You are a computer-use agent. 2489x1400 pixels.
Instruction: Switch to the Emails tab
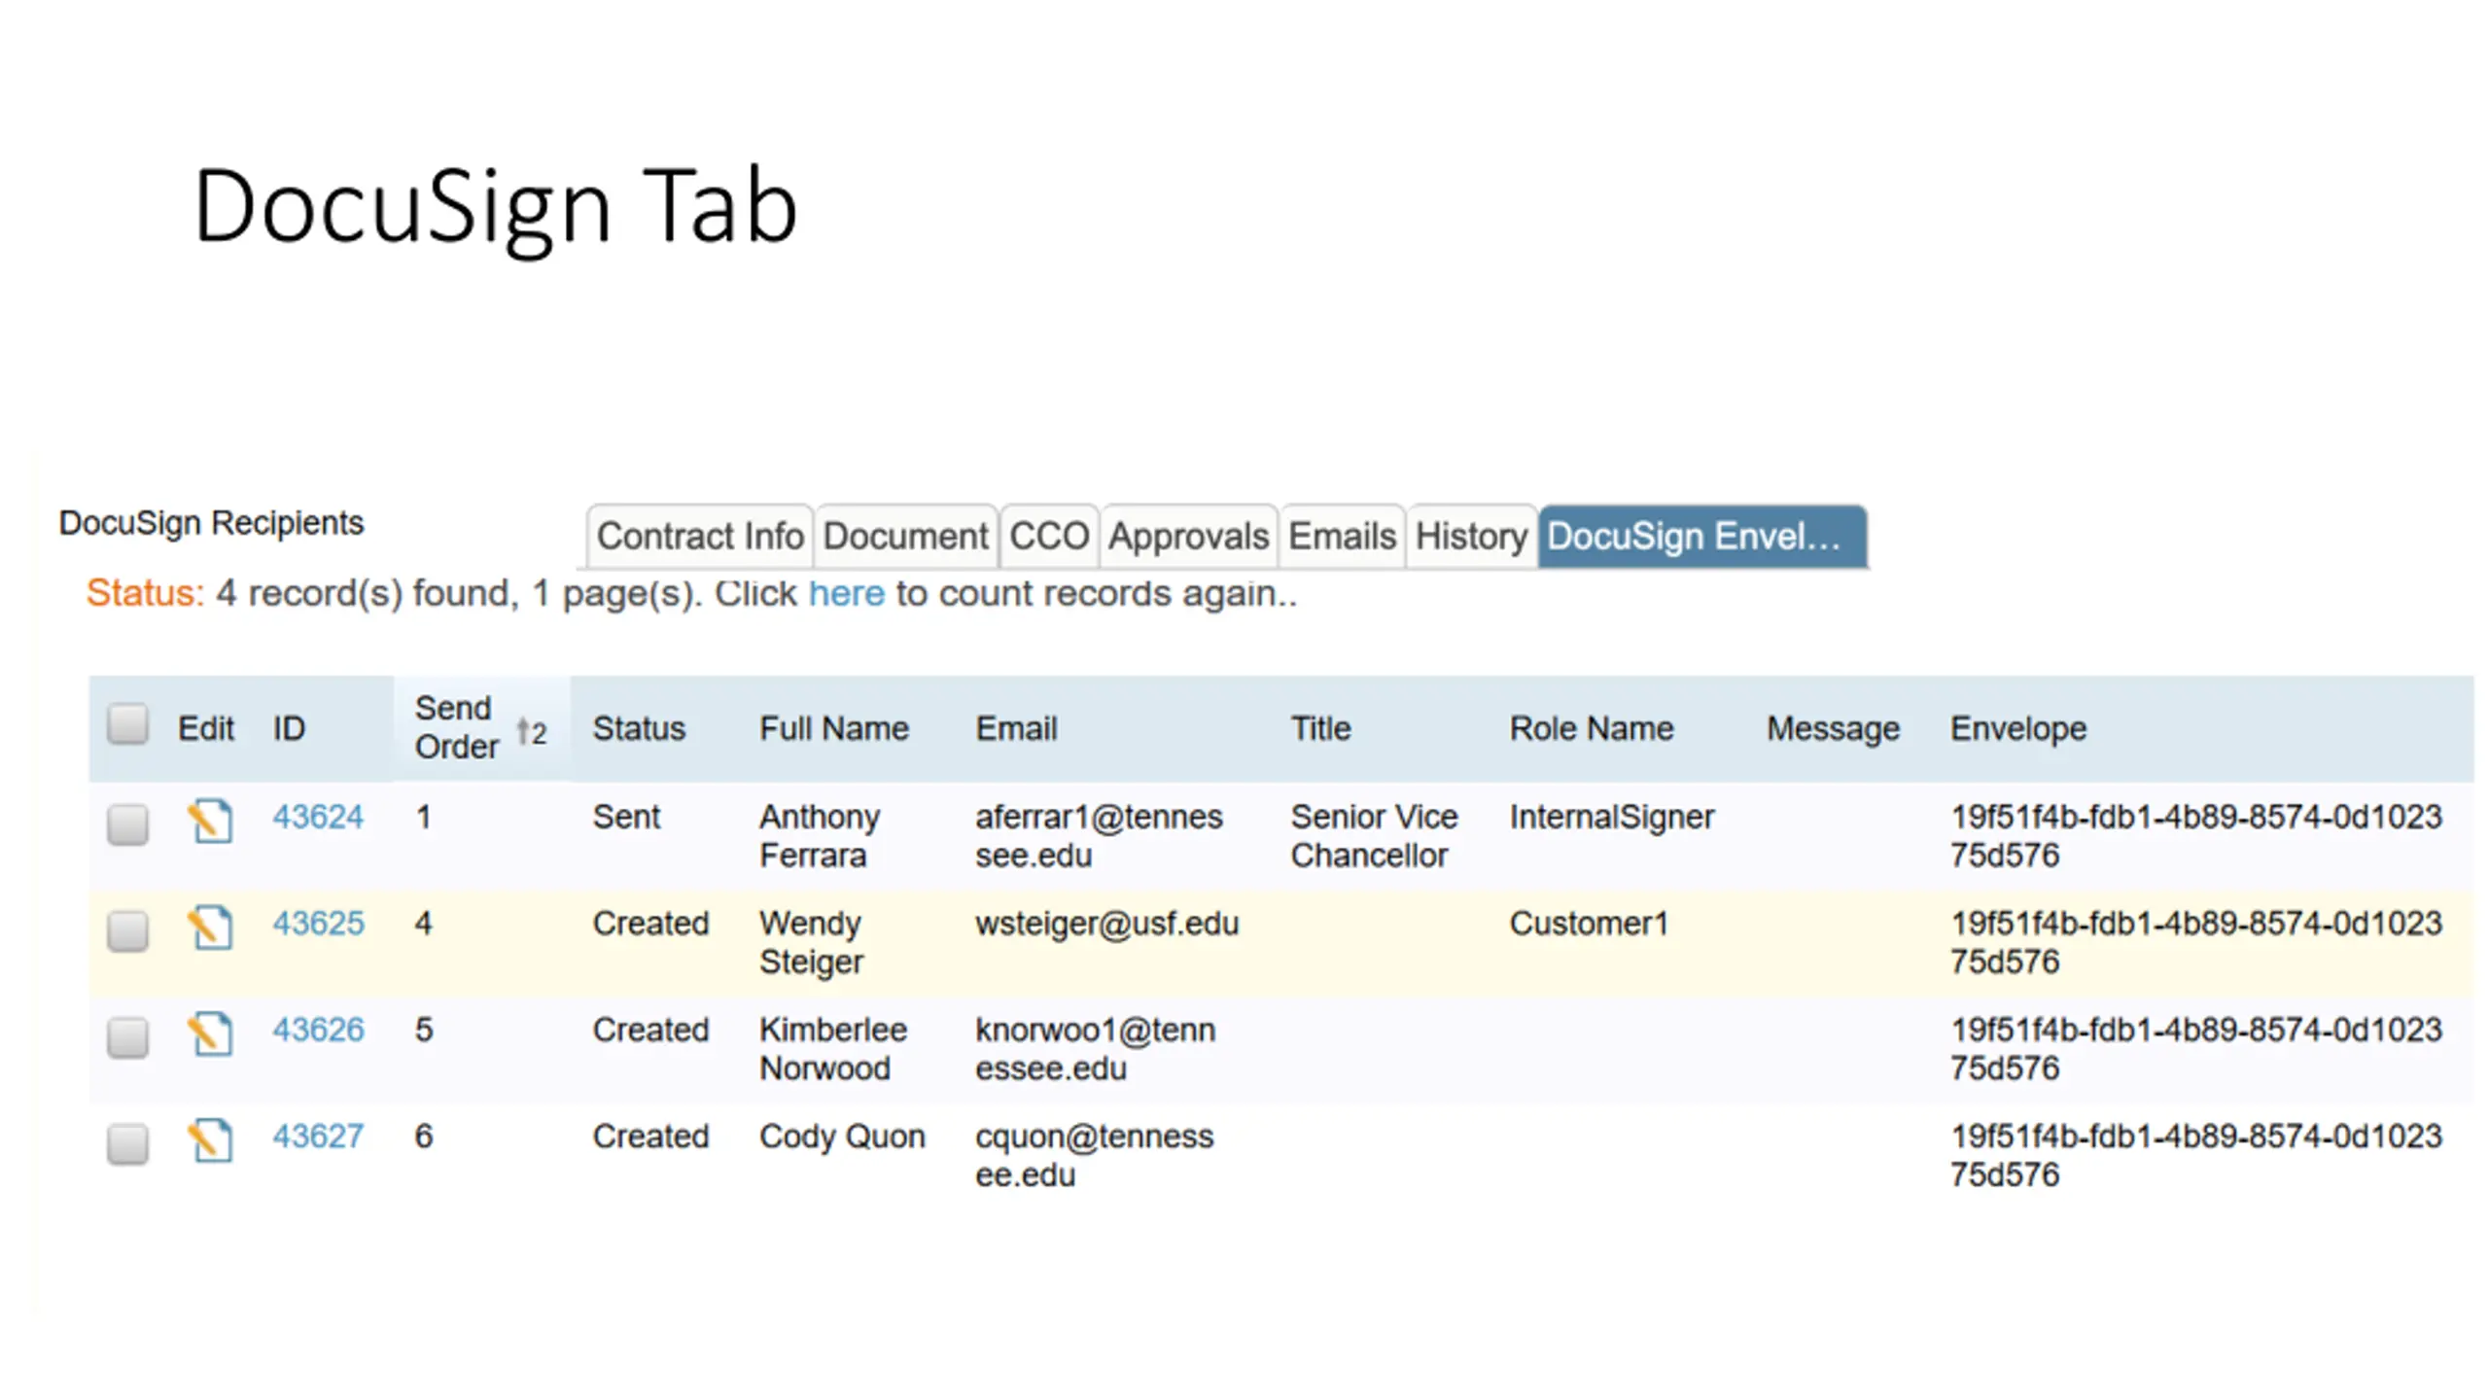click(x=1342, y=536)
